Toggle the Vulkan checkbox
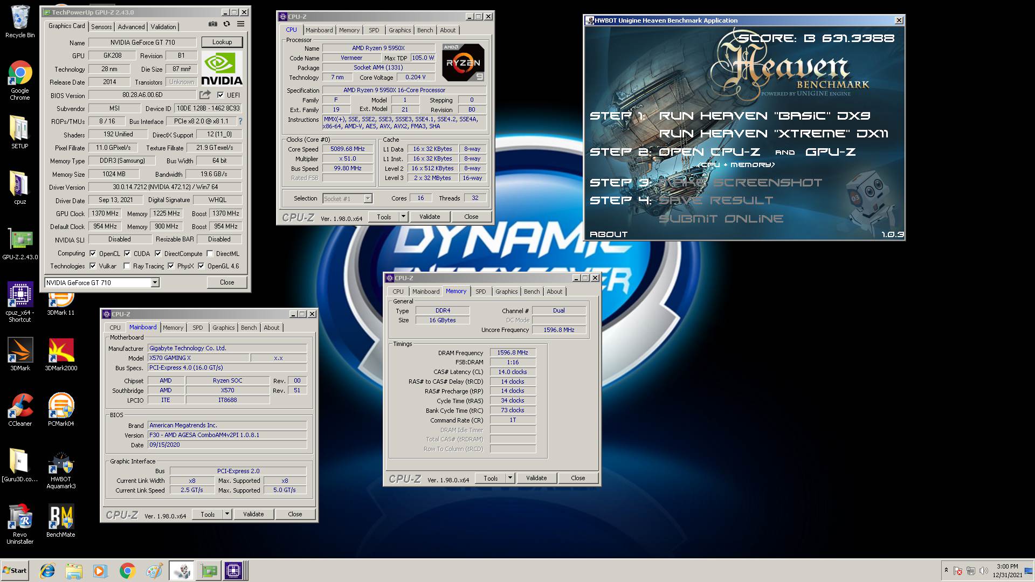Image resolution: width=1035 pixels, height=582 pixels. coord(93,266)
